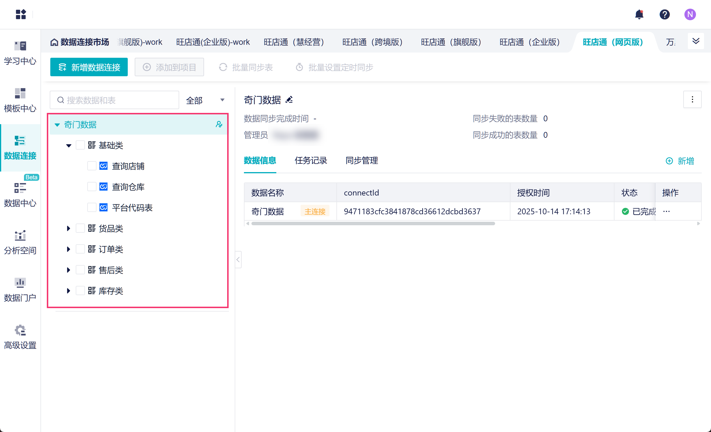Collapse the 基础类 tree node
The height and width of the screenshot is (432, 711).
68,146
